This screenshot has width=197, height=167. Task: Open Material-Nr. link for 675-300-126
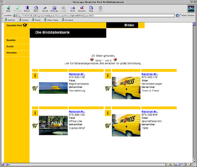pyautogui.click(x=150, y=74)
